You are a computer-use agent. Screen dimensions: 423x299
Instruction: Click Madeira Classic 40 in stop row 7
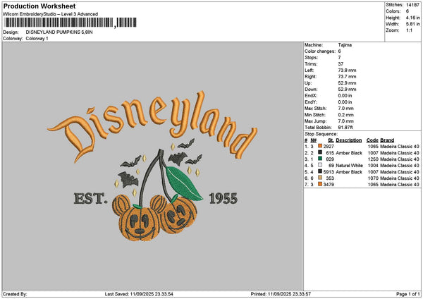[400, 185]
